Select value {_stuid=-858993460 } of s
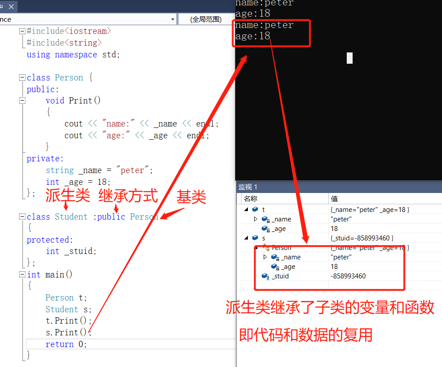This screenshot has height=367, width=442. [x=362, y=238]
